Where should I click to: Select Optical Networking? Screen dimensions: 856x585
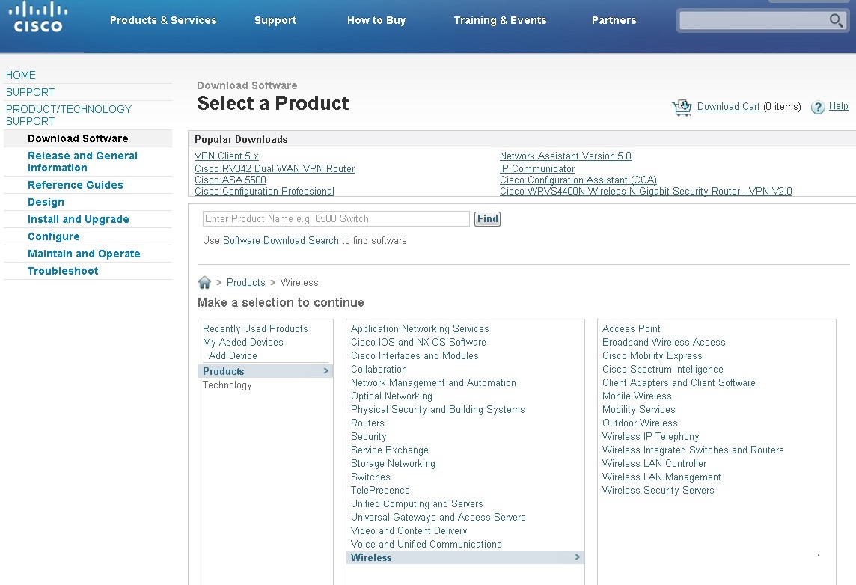[391, 396]
